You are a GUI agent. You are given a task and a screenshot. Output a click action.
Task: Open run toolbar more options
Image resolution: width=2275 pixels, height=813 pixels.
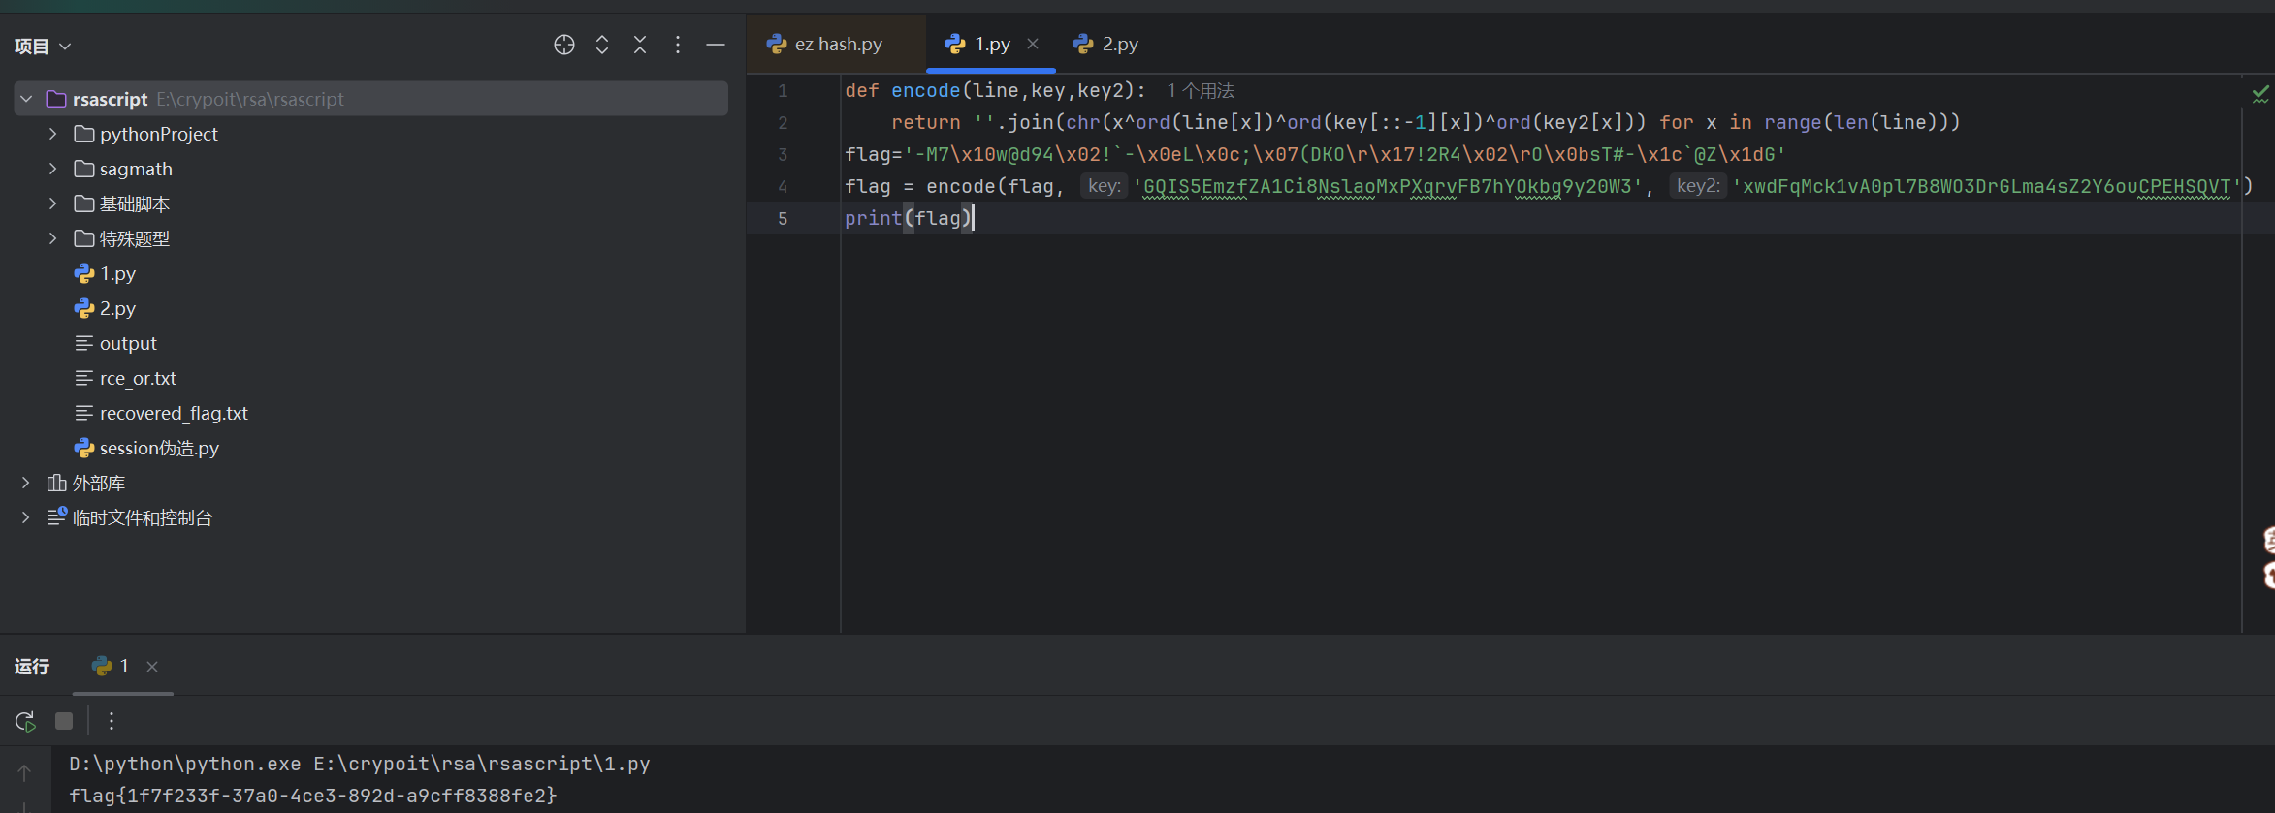pyautogui.click(x=112, y=721)
